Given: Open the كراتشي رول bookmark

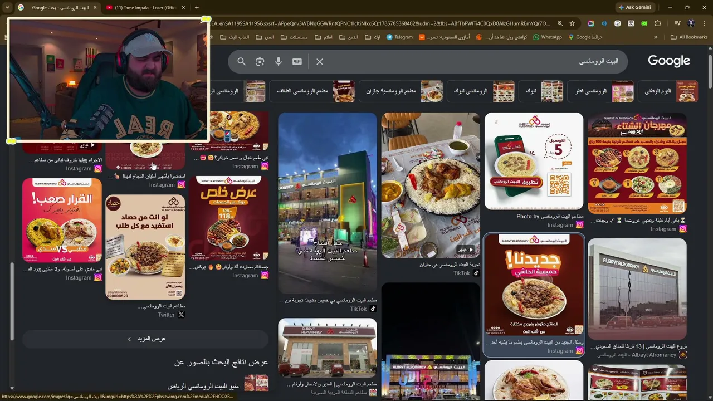Looking at the screenshot, I should point(502,37).
